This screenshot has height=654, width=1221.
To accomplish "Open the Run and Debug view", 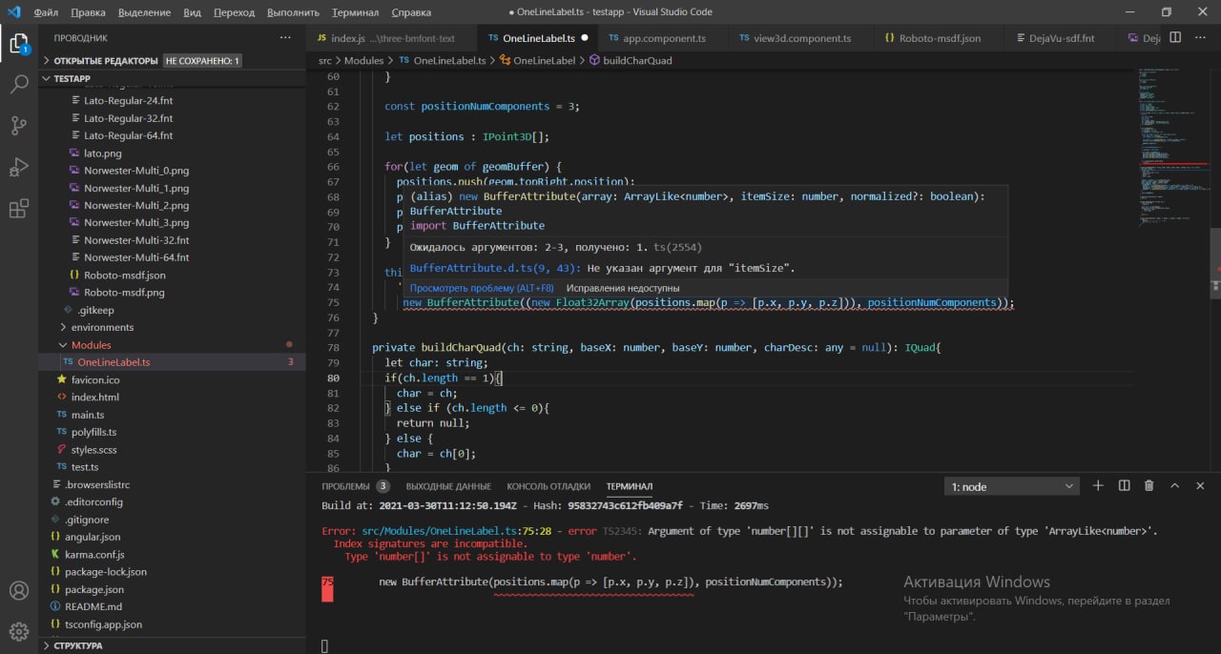I will tap(19, 167).
